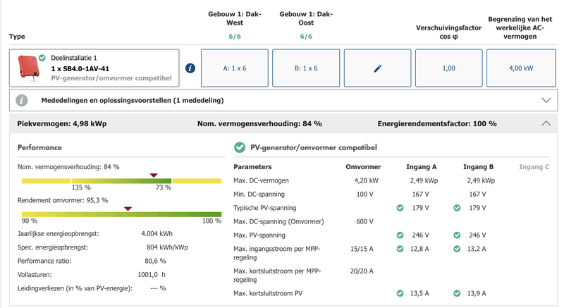Click the Ingang C column header
The height and width of the screenshot is (308, 564).
[534, 167]
